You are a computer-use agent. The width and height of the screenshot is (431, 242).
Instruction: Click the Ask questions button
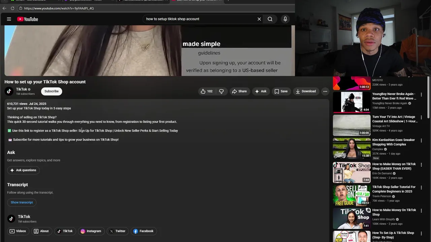(x=23, y=170)
